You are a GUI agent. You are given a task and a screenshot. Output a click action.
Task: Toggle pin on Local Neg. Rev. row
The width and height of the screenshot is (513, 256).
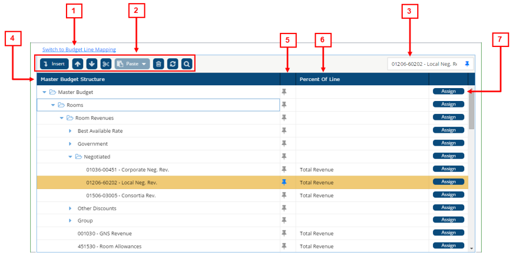pos(284,183)
